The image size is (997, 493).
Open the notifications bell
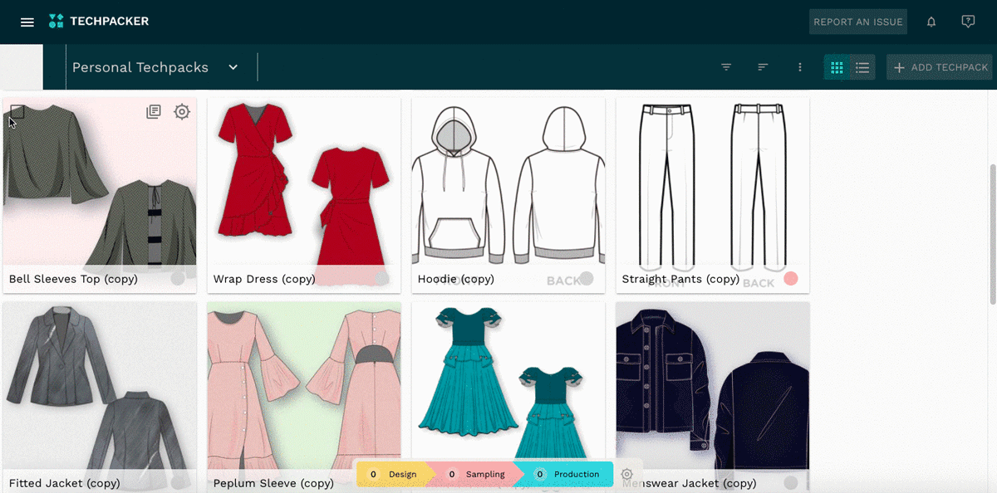(x=931, y=22)
